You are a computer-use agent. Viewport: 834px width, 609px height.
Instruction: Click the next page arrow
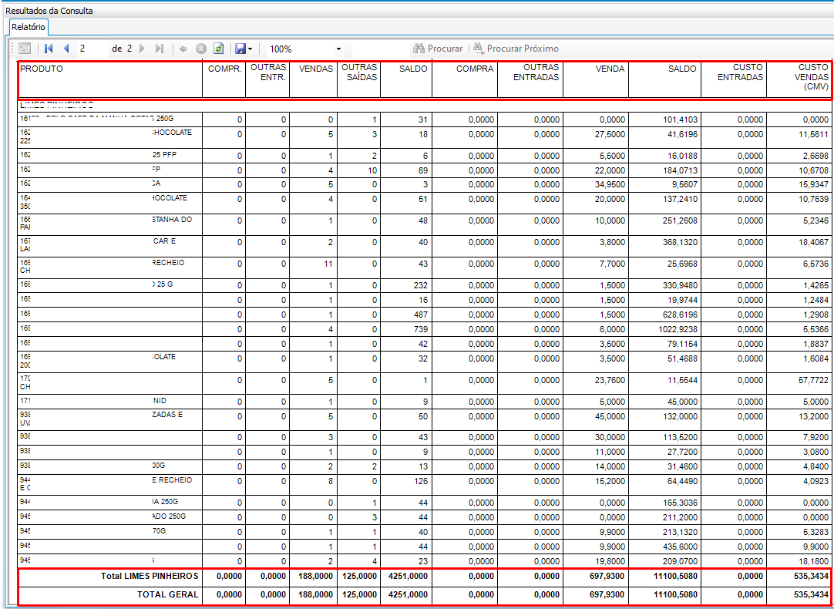(142, 49)
